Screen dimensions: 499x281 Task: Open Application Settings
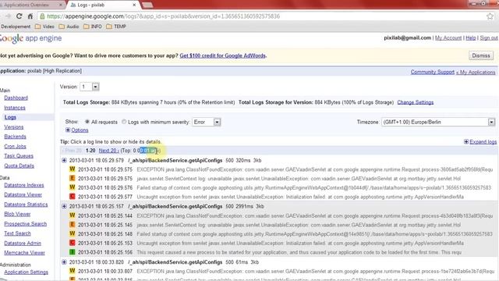[26, 272]
